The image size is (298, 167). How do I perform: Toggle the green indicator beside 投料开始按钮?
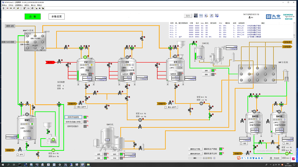click(85, 117)
